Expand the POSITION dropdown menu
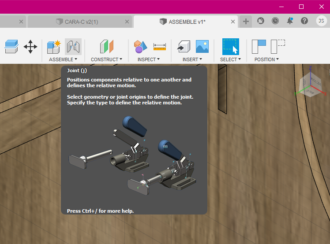Image resolution: width=330 pixels, height=244 pixels. pyautogui.click(x=266, y=59)
